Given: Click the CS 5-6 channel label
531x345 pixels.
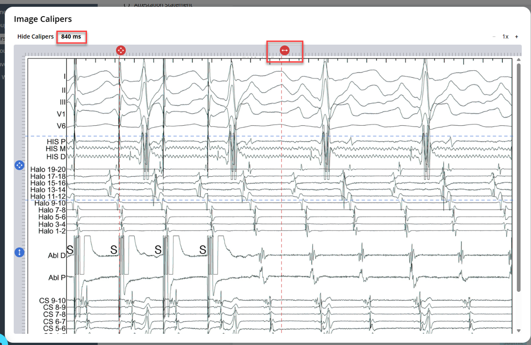Looking at the screenshot, I should coord(55,328).
